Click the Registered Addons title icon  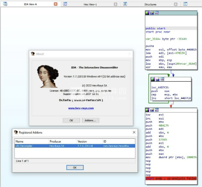point(16,132)
